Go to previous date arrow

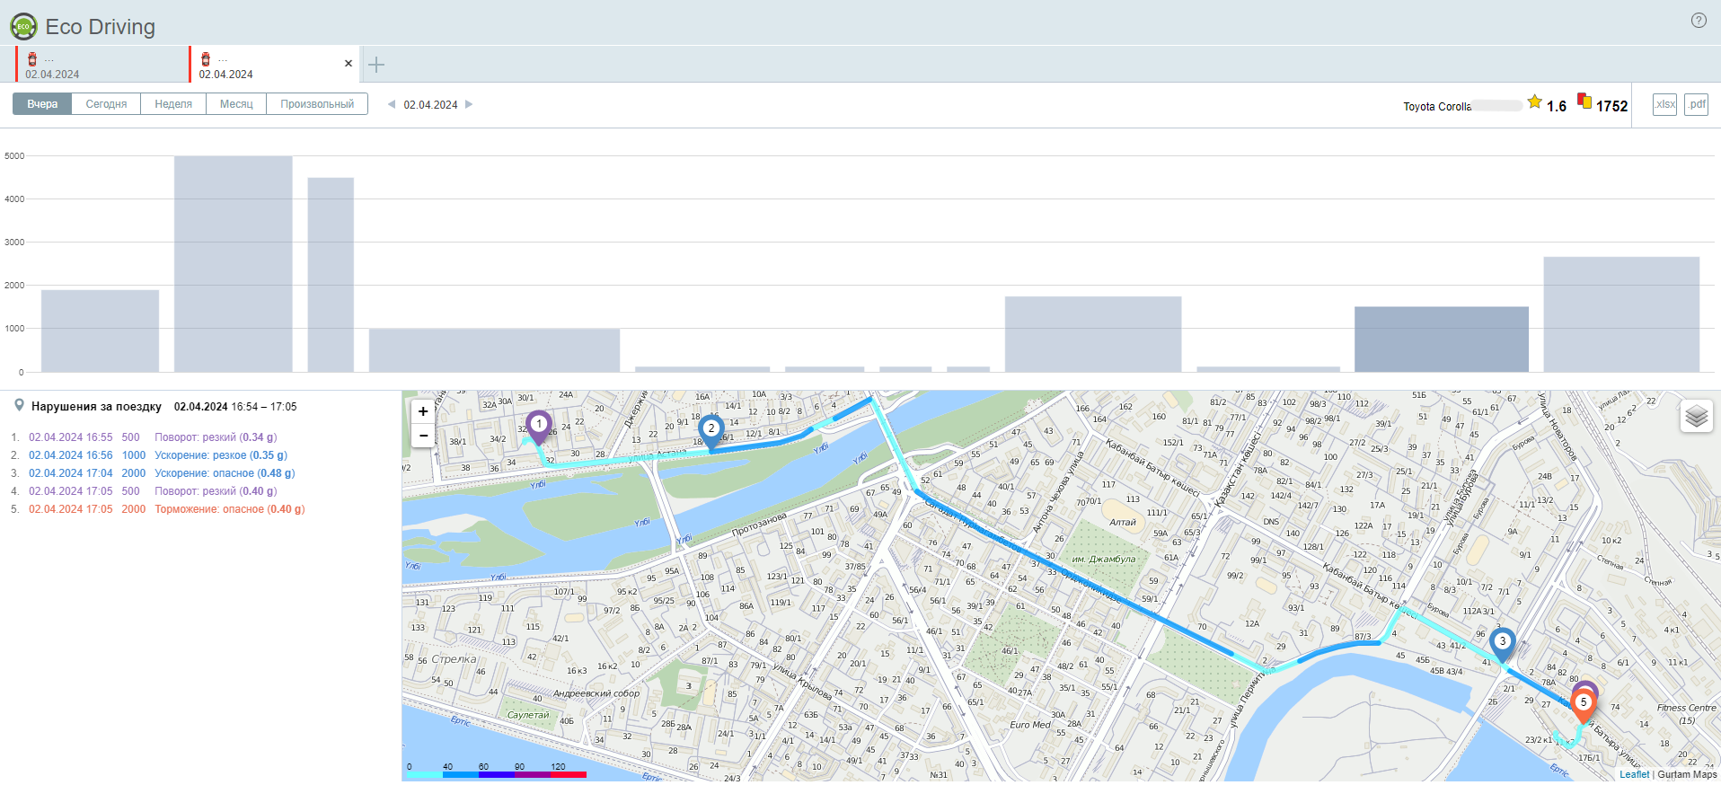coord(392,104)
